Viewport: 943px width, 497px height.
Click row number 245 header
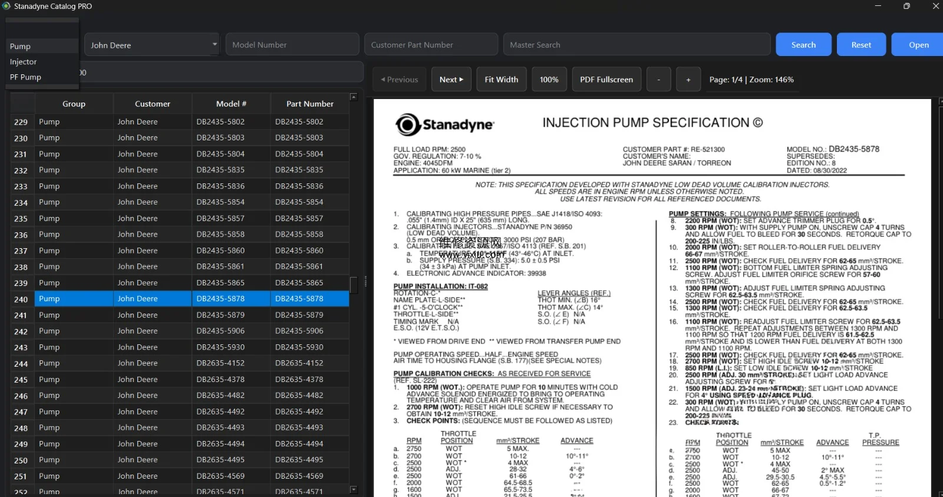22,380
